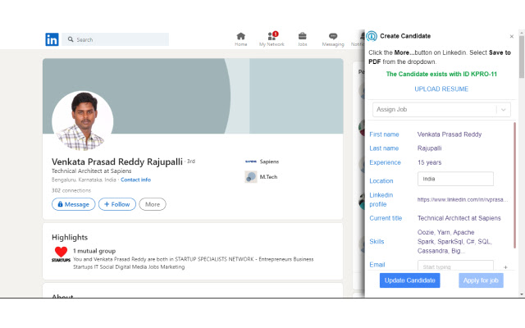The image size is (525, 328).
Task: Open the Contact info link
Action: coord(135,180)
